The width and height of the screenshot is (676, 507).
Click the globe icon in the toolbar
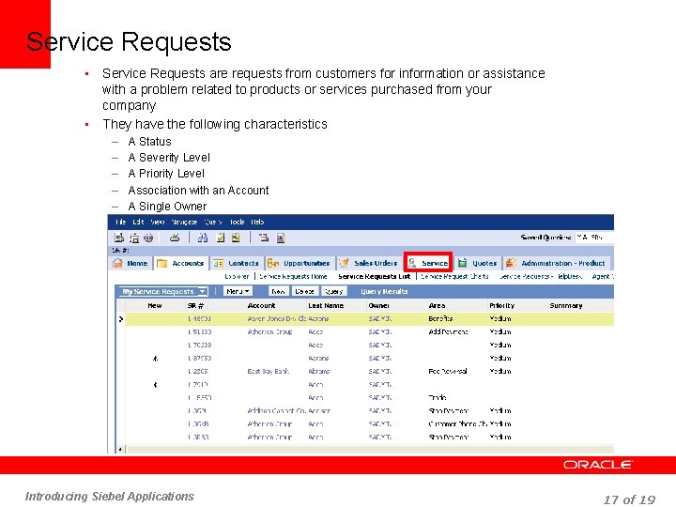pyautogui.click(x=148, y=238)
